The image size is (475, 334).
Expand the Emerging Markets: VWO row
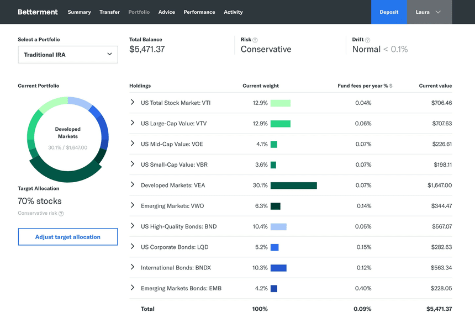click(x=133, y=205)
